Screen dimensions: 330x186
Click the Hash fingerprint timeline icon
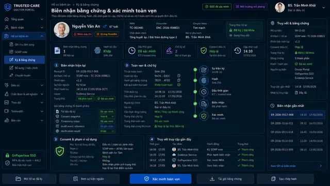pos(204,81)
